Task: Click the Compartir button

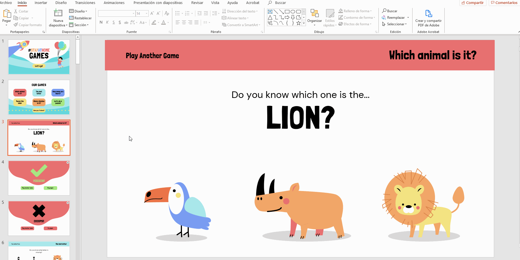Action: coord(473,3)
